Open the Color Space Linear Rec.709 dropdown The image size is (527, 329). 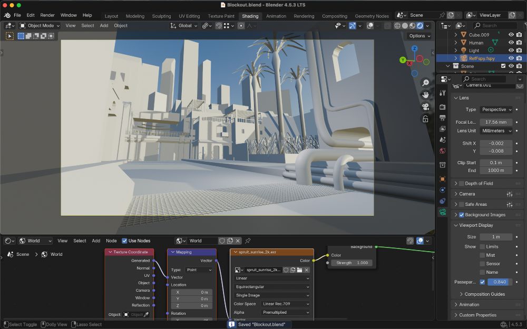point(286,304)
